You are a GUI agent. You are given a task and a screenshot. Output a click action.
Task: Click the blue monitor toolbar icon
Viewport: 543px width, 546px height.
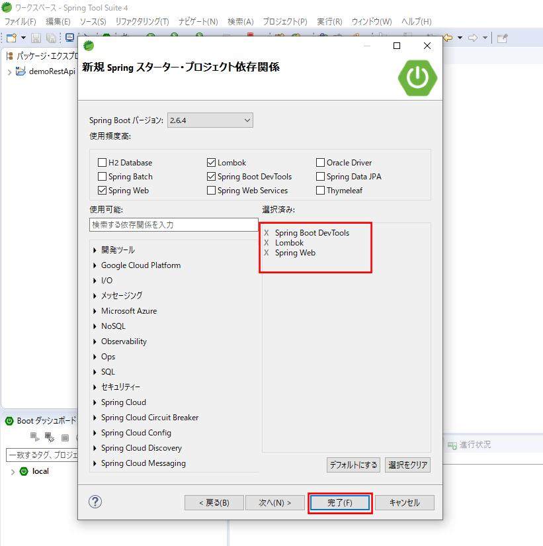click(x=70, y=38)
